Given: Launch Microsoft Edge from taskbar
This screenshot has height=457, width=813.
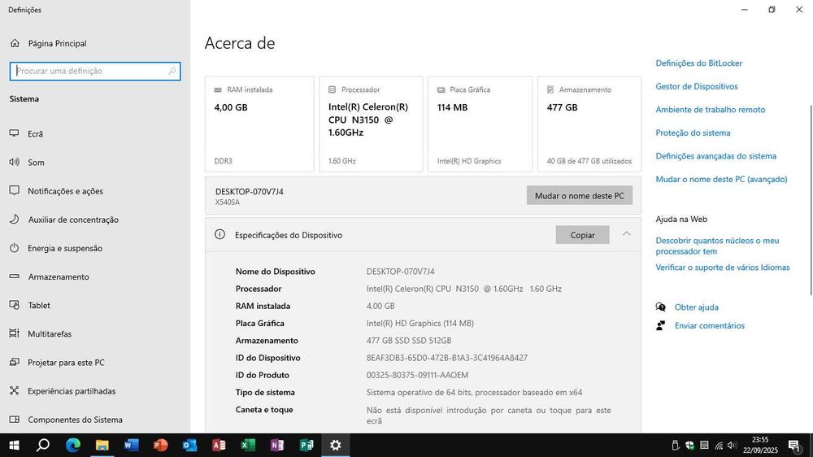Looking at the screenshot, I should pyautogui.click(x=73, y=445).
